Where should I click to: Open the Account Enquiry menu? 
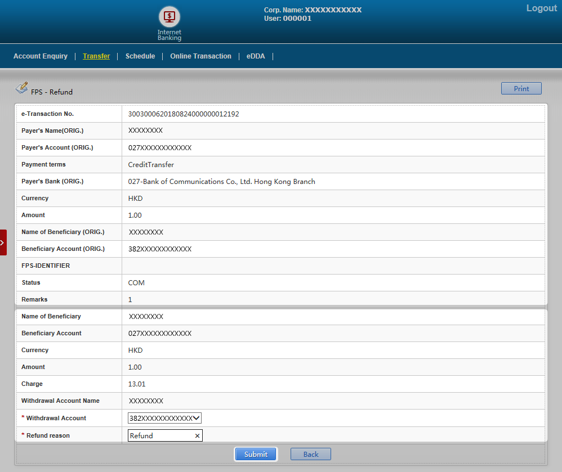tap(41, 56)
